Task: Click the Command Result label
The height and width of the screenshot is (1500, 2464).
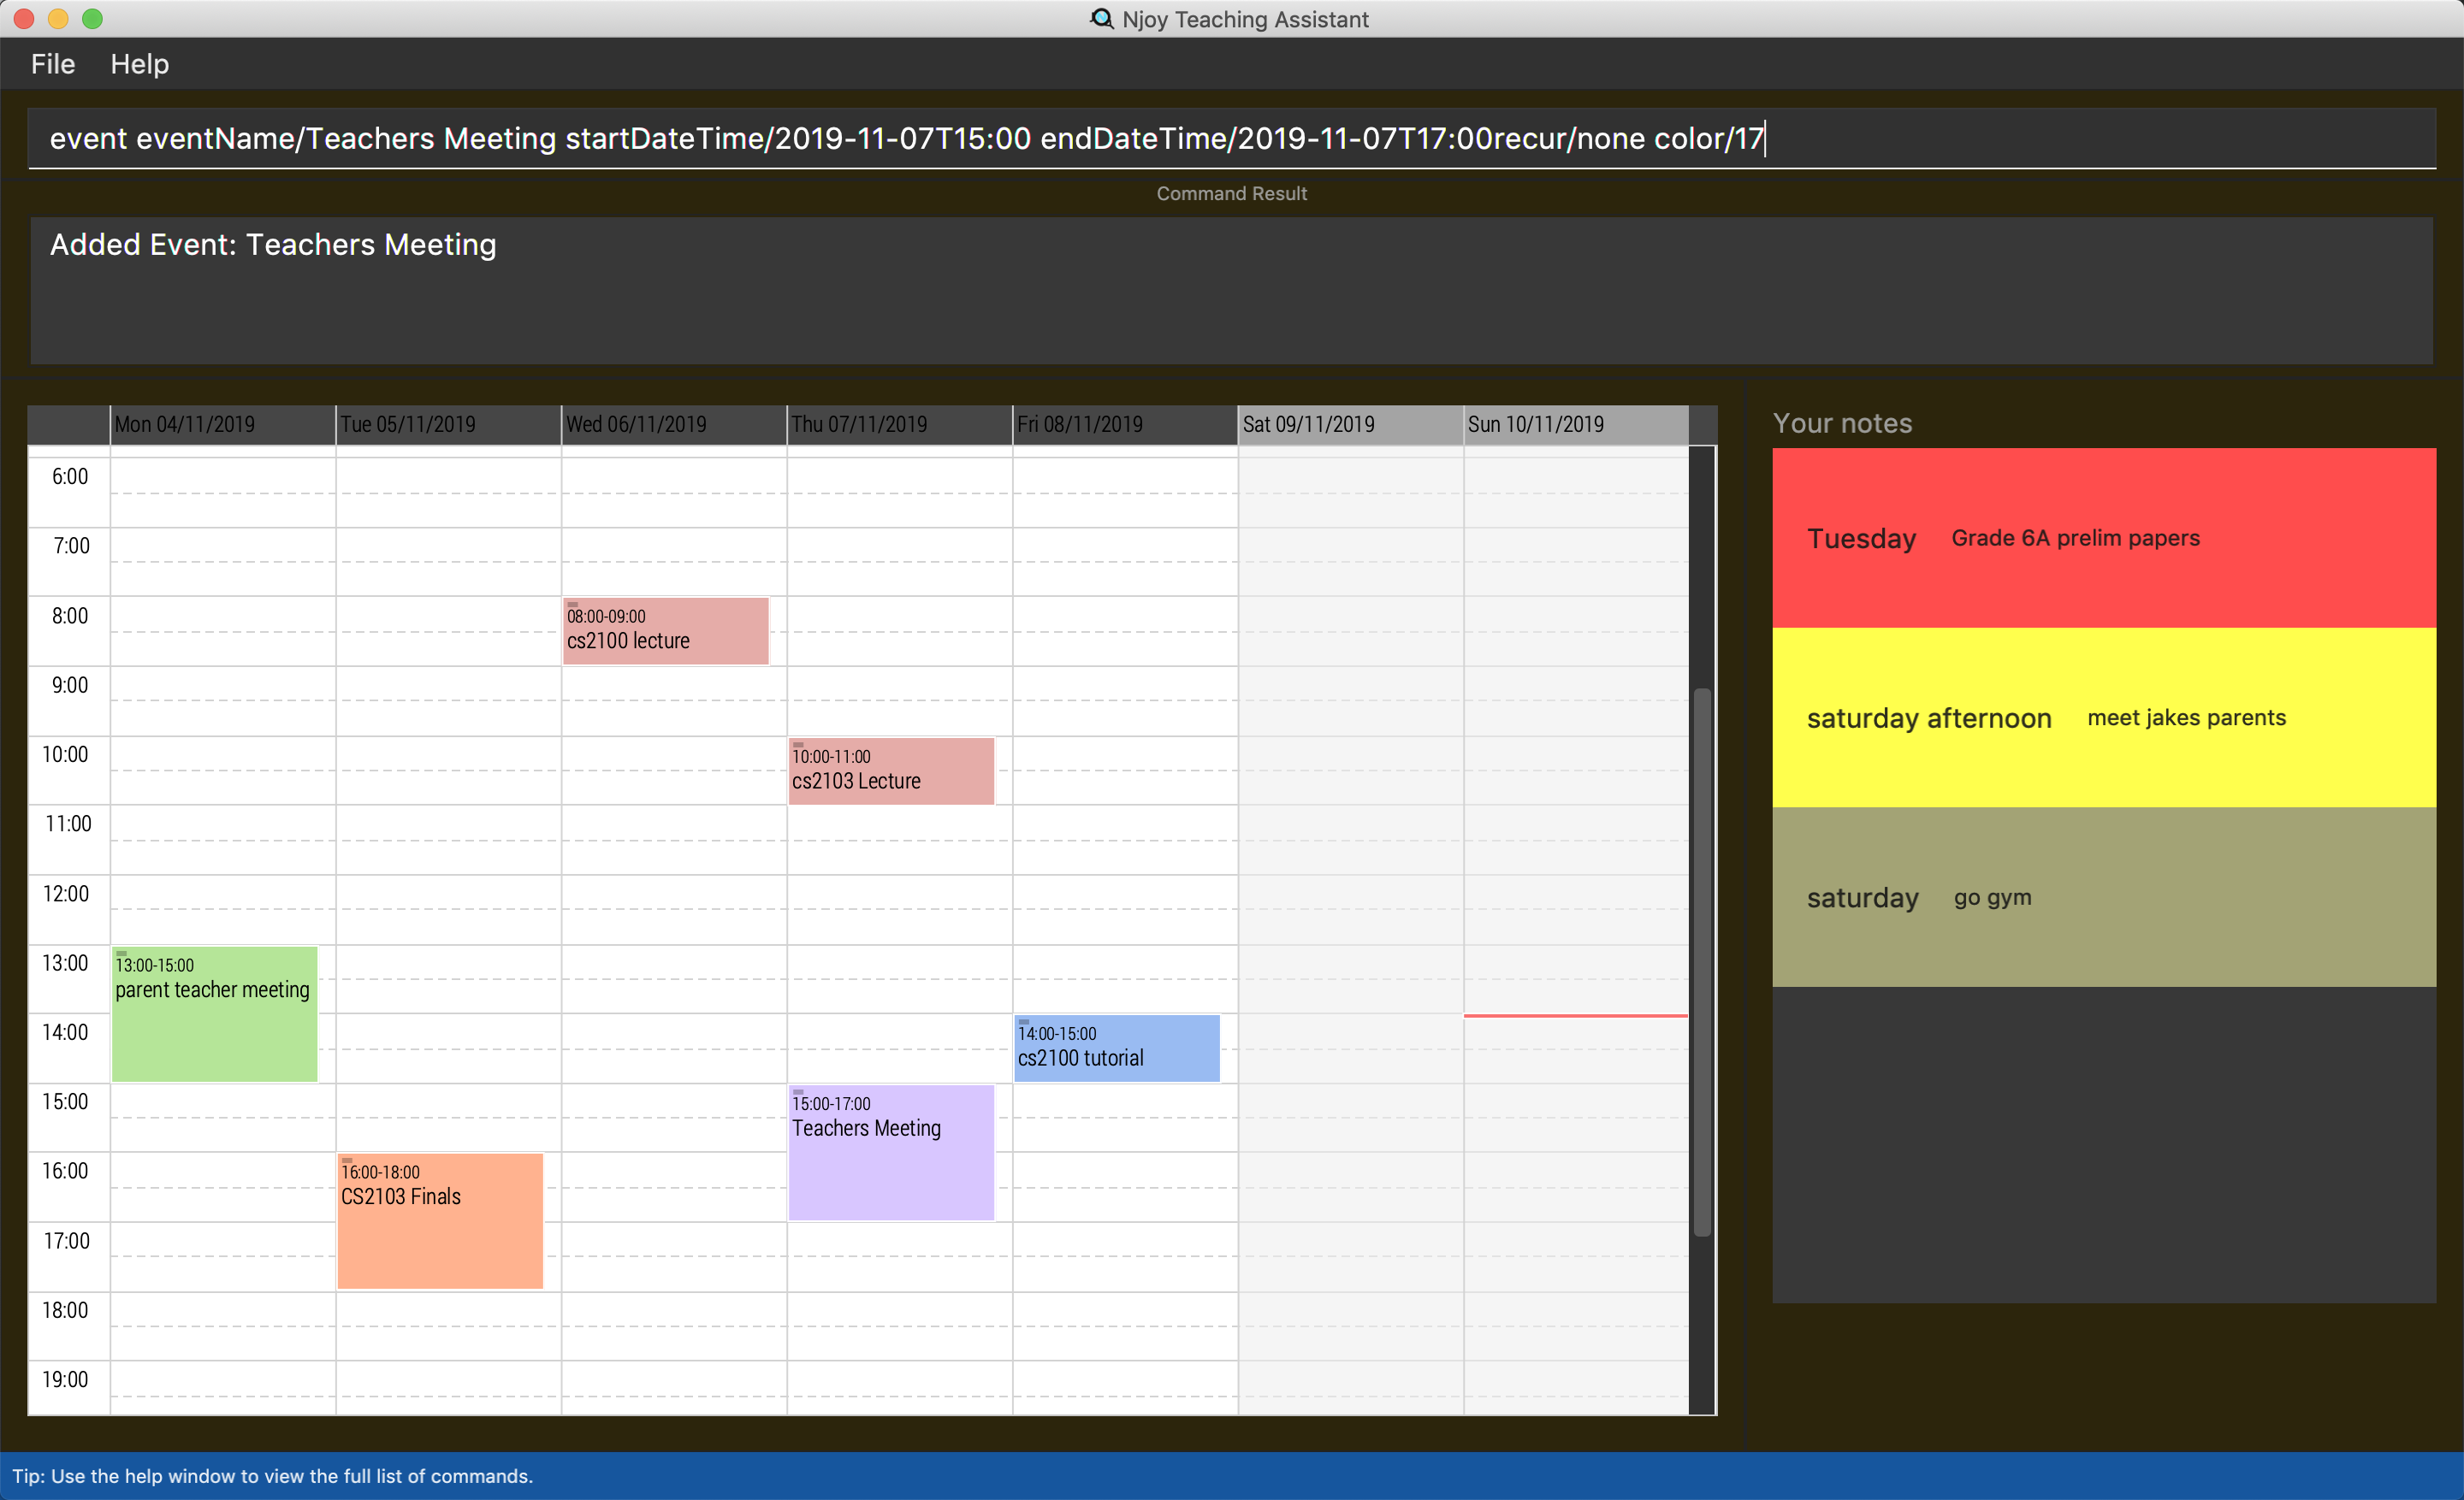Action: 1232,194
